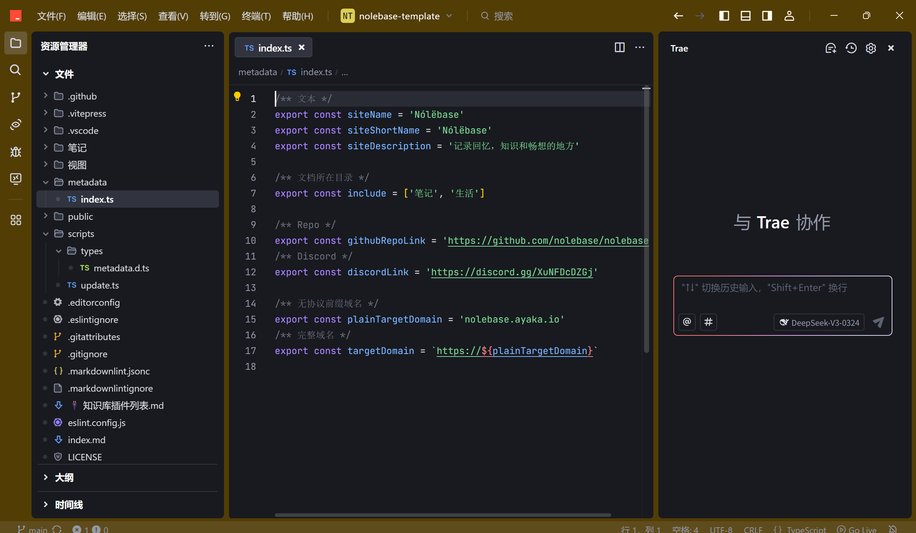Start a new chat in Trae panel

point(830,48)
